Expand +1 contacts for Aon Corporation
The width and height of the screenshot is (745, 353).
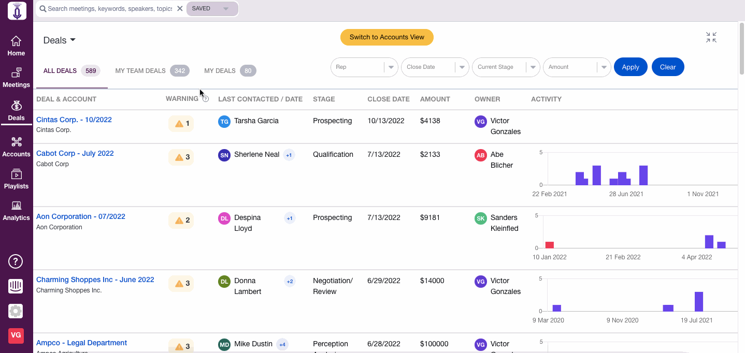click(x=290, y=218)
